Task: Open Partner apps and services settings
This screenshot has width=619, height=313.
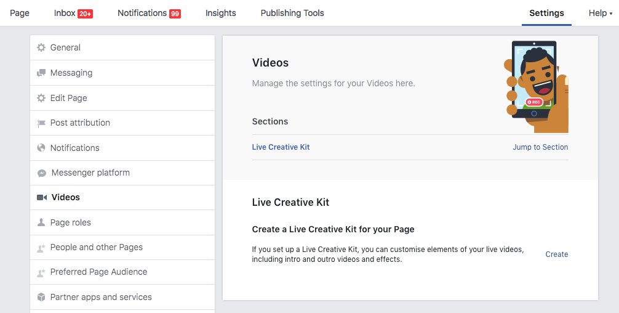Action: [x=122, y=297]
